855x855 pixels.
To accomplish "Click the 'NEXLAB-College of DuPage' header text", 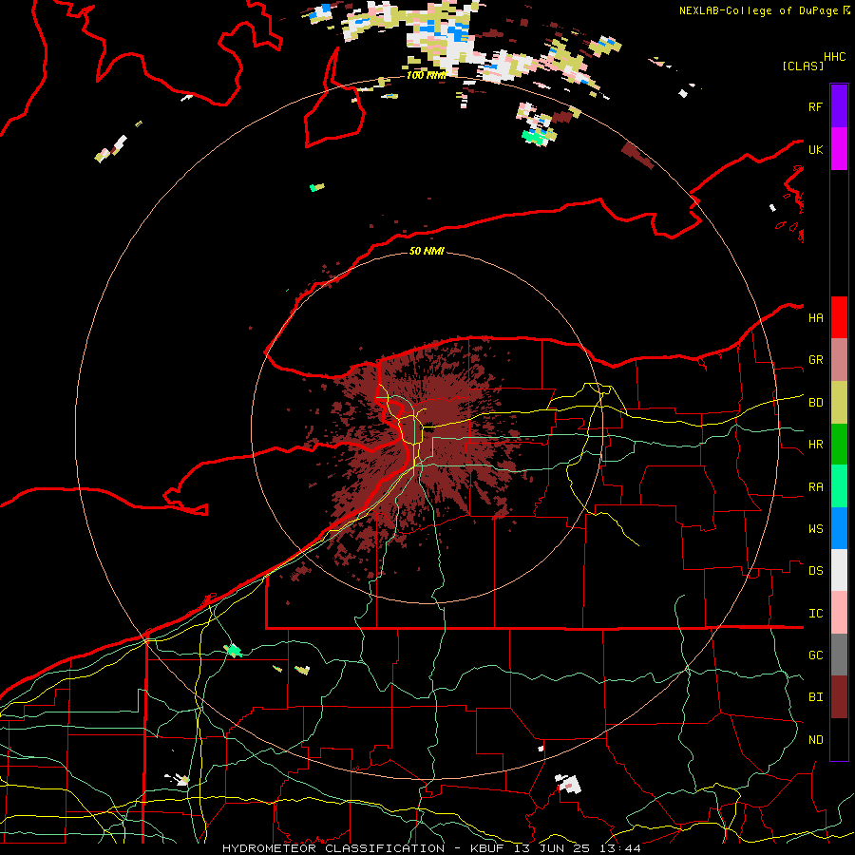I will pyautogui.click(x=759, y=10).
